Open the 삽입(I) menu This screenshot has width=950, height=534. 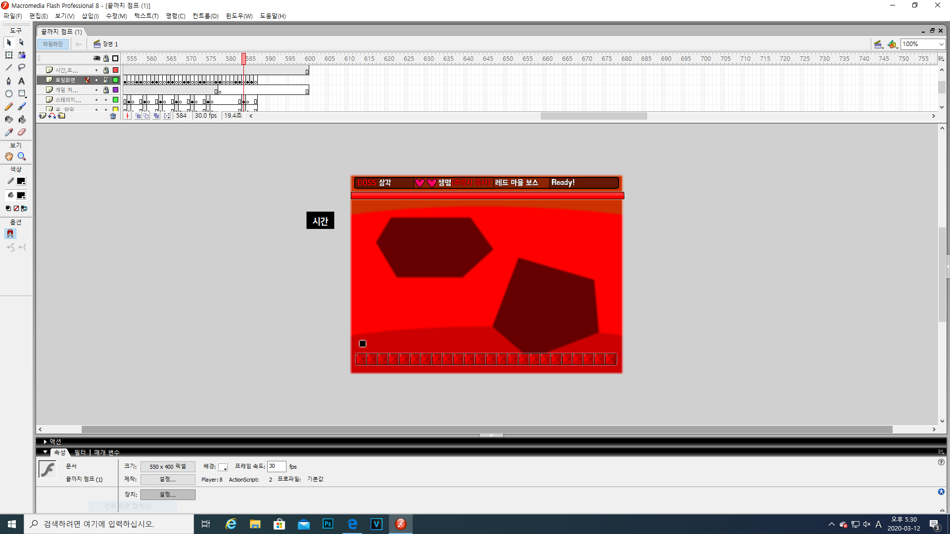point(90,16)
